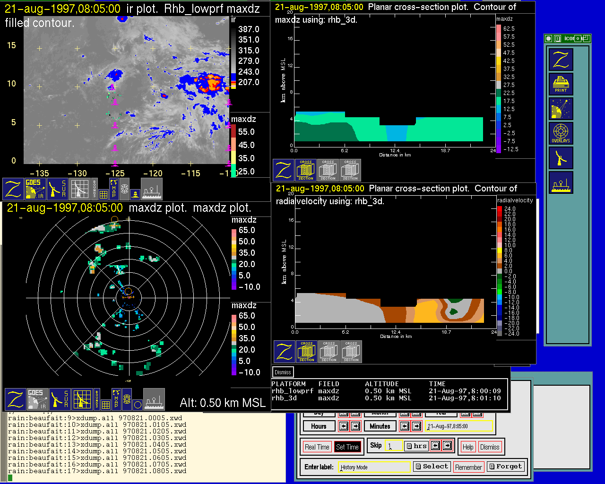Select first CROSS SECTION icon in maxdz plot
605x484 pixels.
(x=306, y=170)
